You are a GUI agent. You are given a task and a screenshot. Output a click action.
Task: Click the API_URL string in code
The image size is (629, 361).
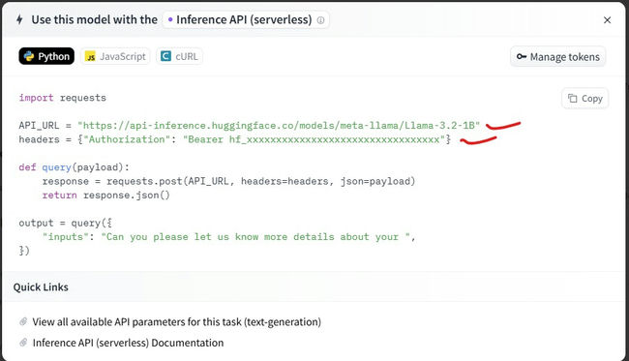(x=279, y=126)
